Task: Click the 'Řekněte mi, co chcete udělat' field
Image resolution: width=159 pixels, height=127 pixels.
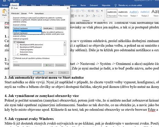Action: pyautogui.click(x=130, y=5)
